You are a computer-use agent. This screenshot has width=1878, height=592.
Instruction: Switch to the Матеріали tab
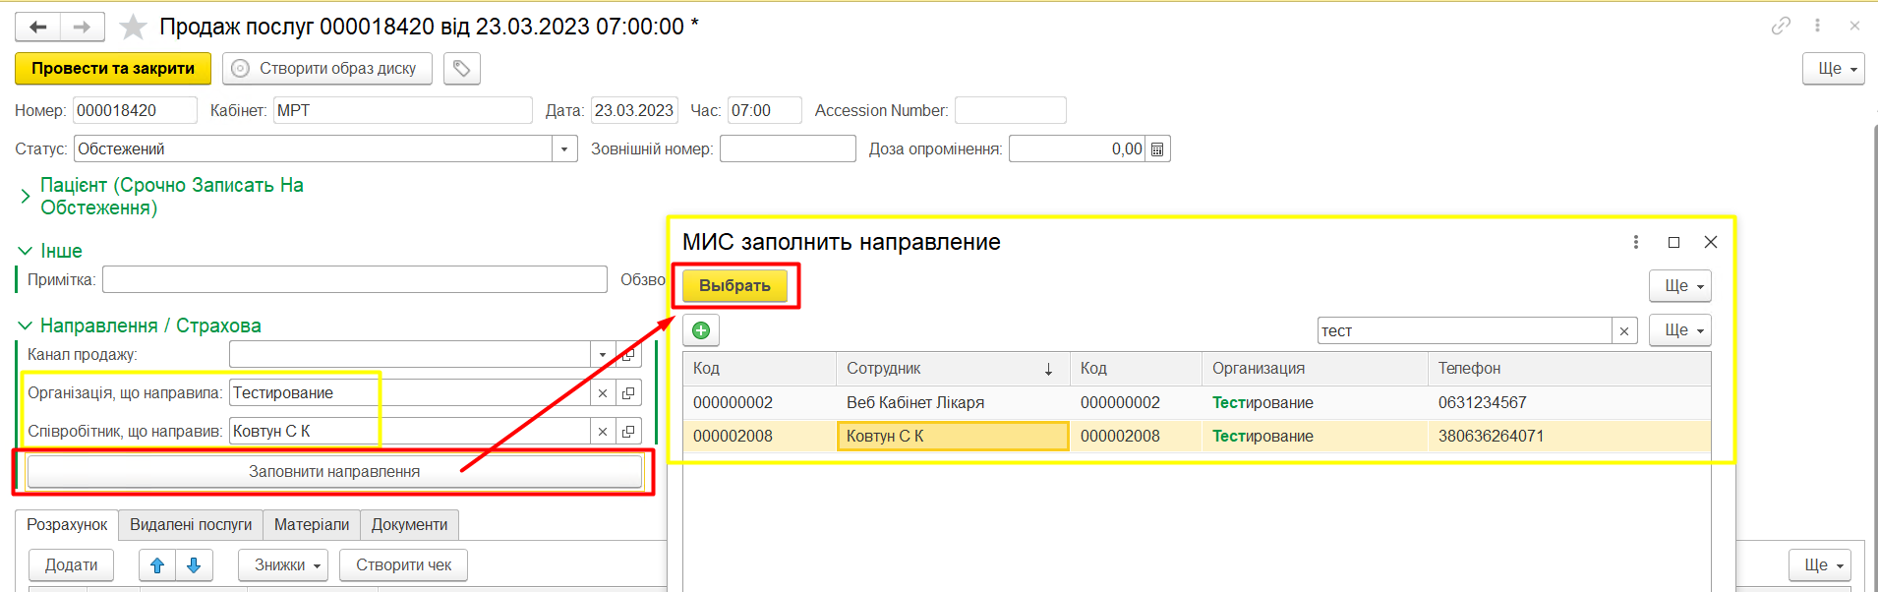311,525
